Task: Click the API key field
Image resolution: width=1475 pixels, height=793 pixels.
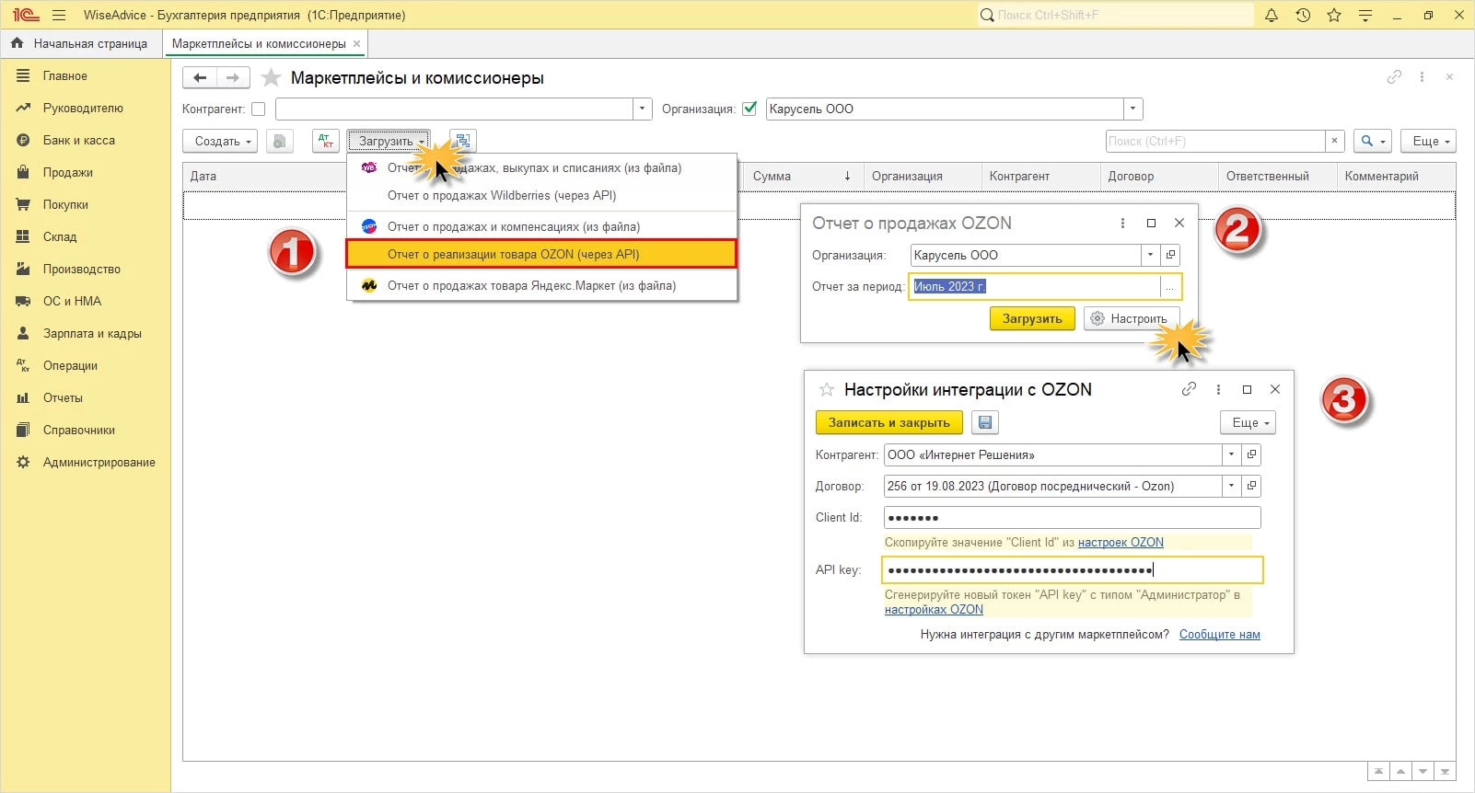Action: click(1072, 570)
